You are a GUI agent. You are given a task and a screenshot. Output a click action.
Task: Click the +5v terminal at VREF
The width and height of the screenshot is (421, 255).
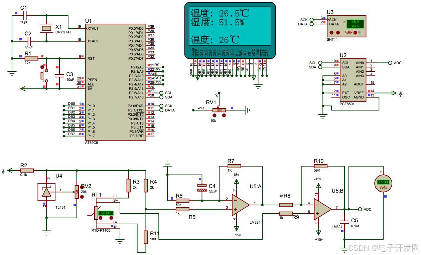point(394,93)
